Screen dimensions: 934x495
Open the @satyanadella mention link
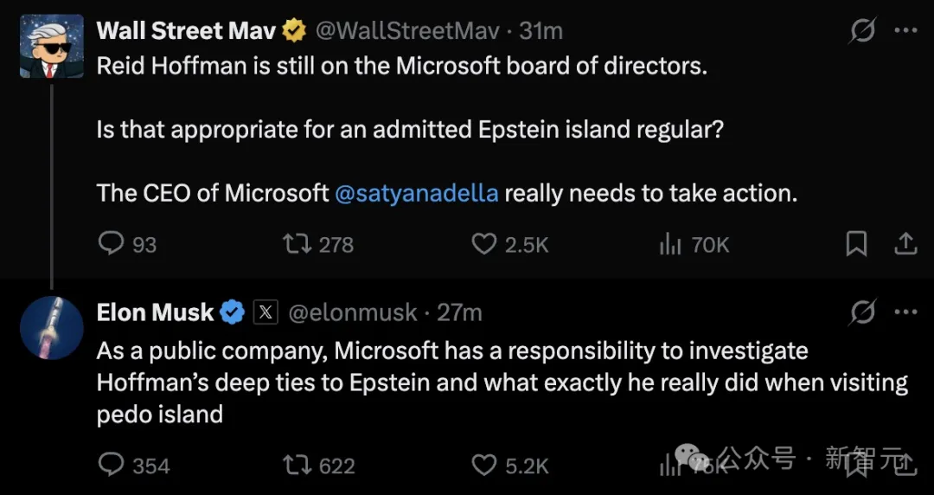click(416, 192)
